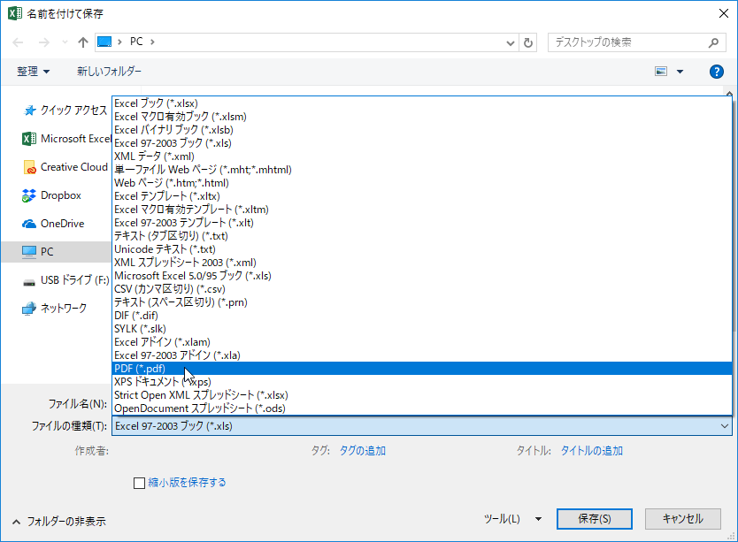Choose Unicode テキスト (*.txt) type

[x=422, y=249]
